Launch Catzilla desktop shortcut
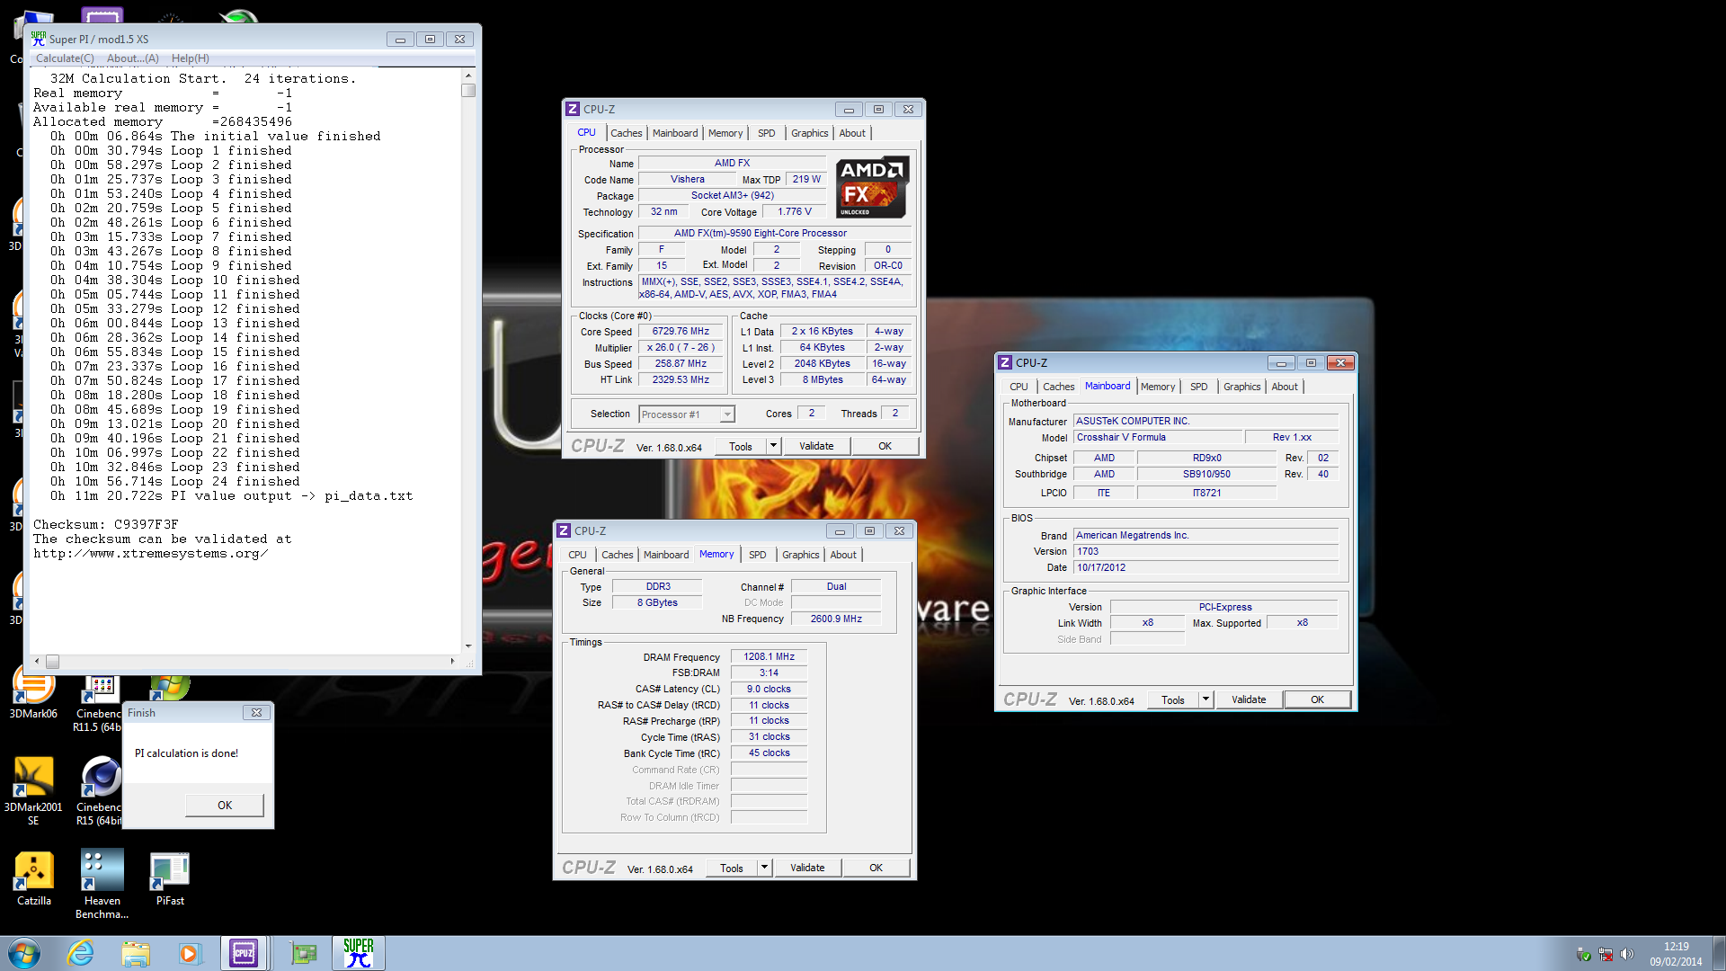The width and height of the screenshot is (1726, 971). click(x=33, y=878)
